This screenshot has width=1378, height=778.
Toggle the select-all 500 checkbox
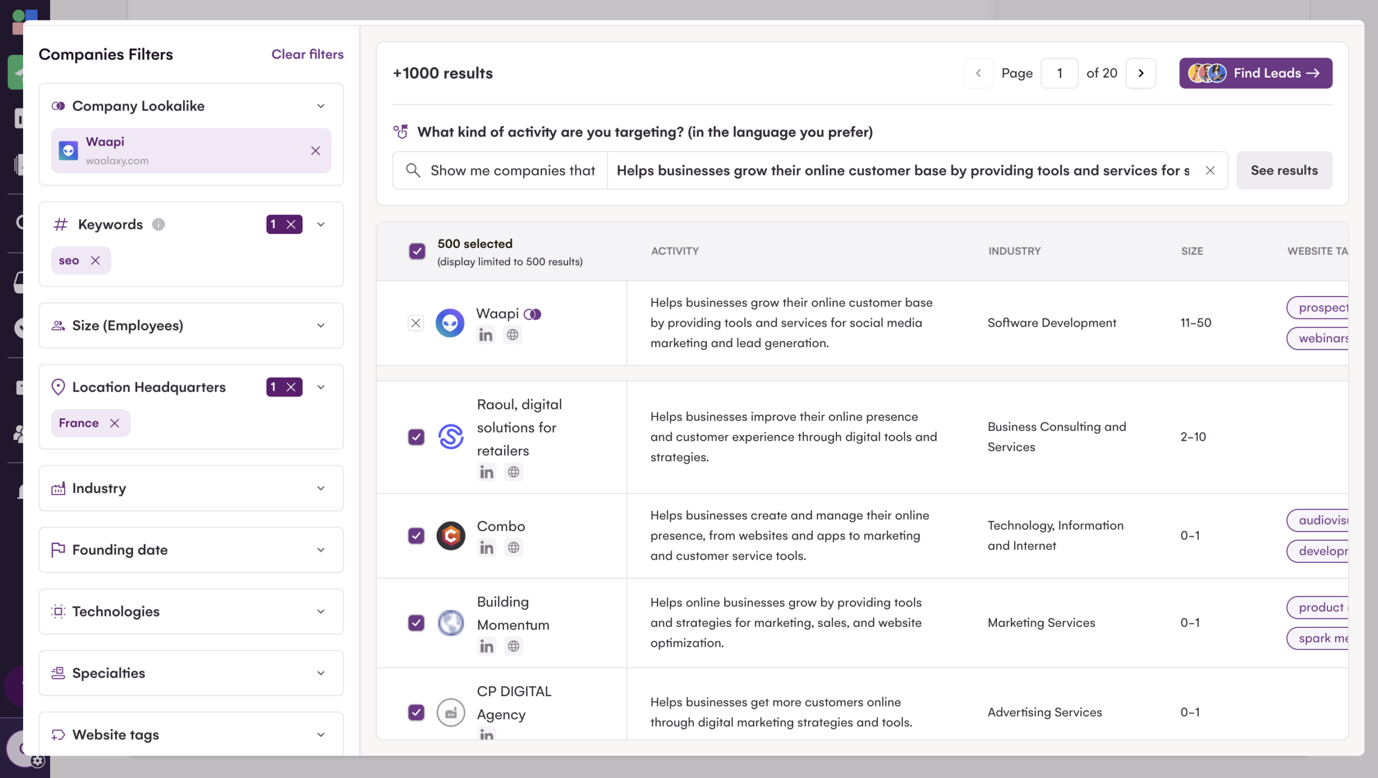[x=417, y=251]
